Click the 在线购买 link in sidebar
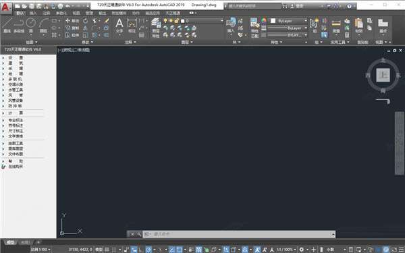405x253 pixels. [x=16, y=167]
